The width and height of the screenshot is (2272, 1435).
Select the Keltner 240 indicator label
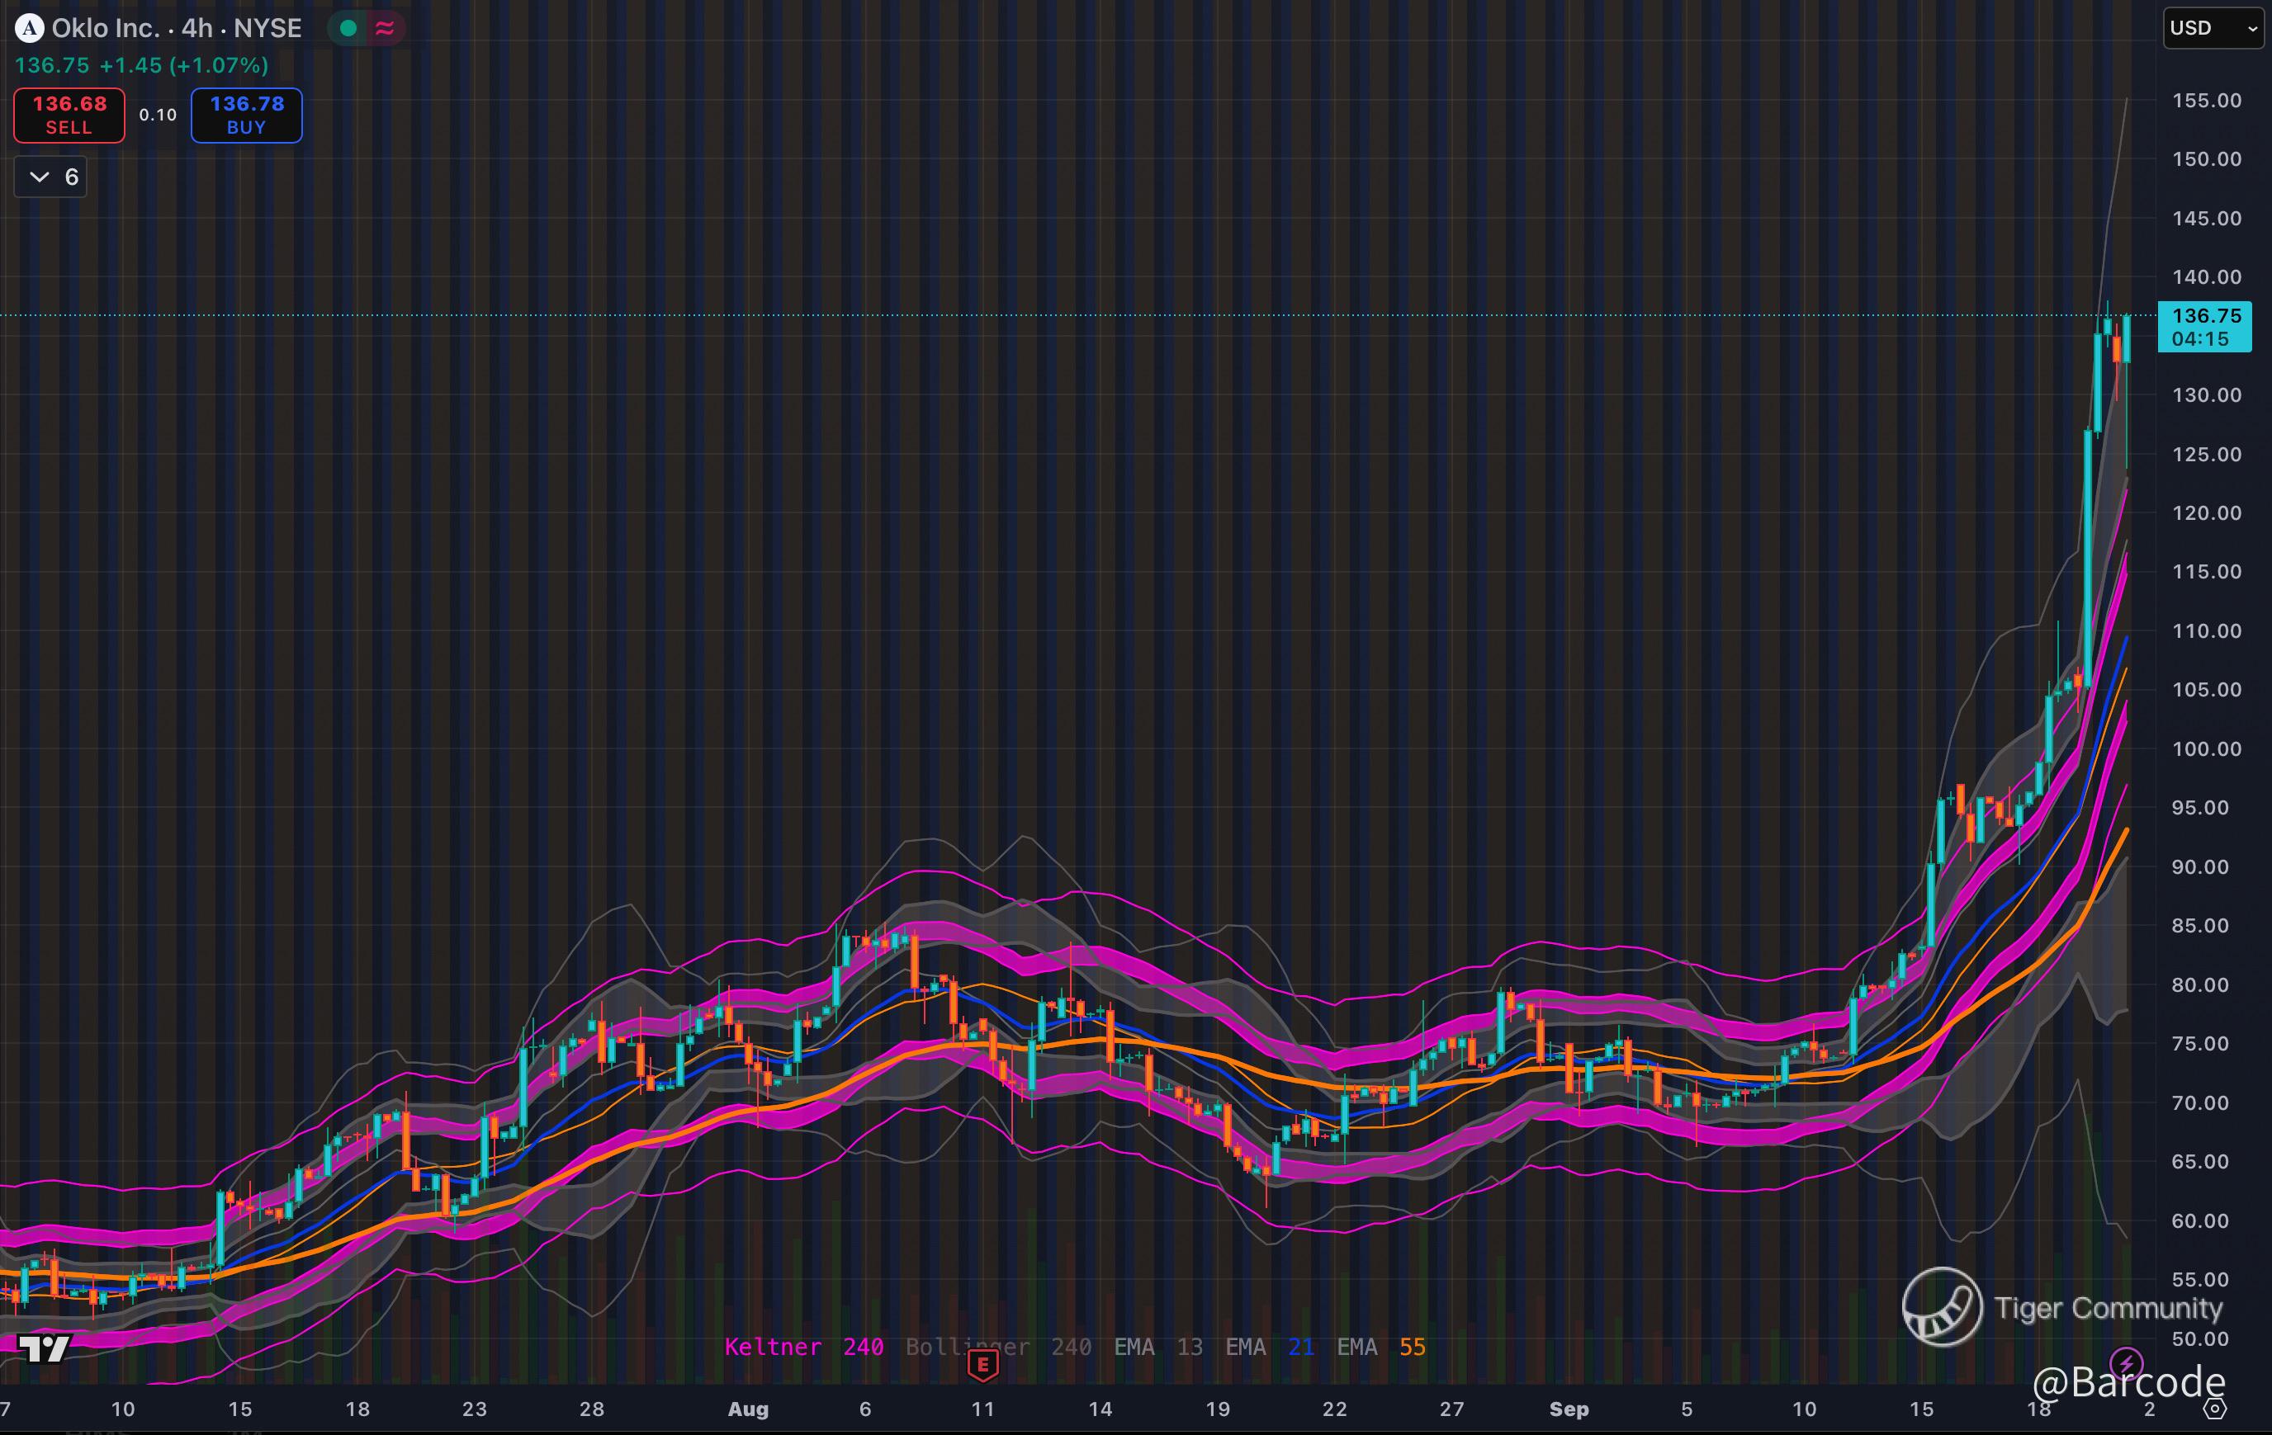(x=803, y=1347)
